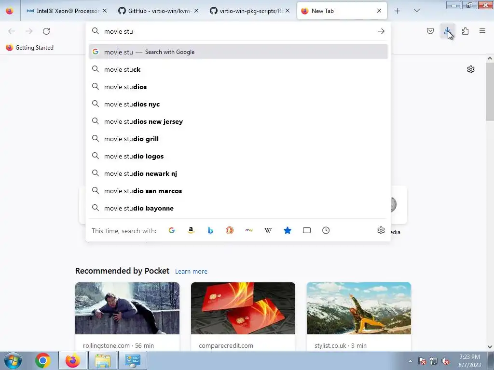Close the GitHub virtio-win/kvm tab
Image resolution: width=494 pixels, height=370 pixels.
pyautogui.click(x=196, y=11)
